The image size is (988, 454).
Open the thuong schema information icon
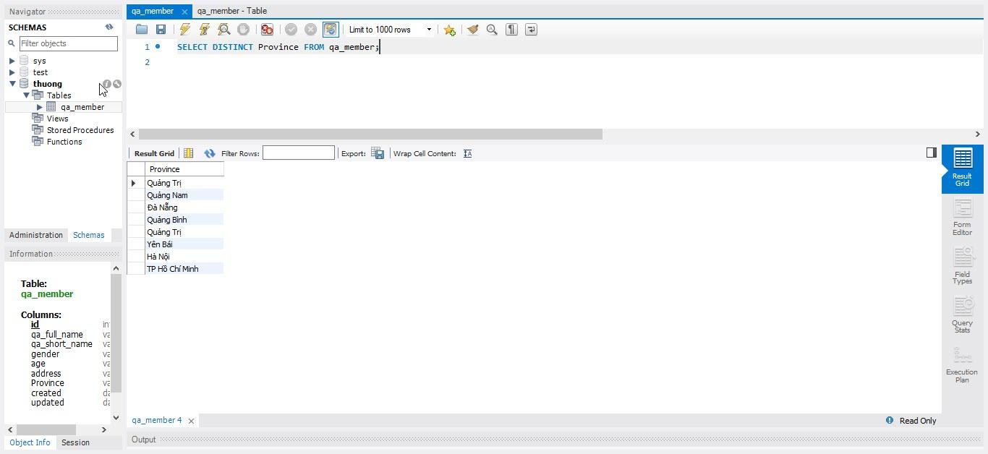(107, 84)
